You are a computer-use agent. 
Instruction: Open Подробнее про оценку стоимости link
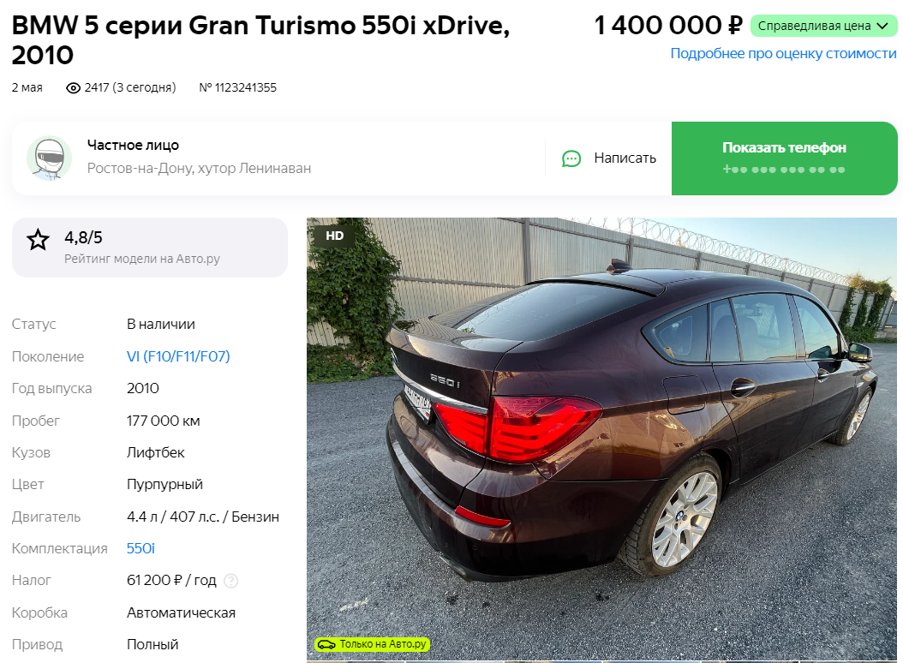pyautogui.click(x=783, y=54)
